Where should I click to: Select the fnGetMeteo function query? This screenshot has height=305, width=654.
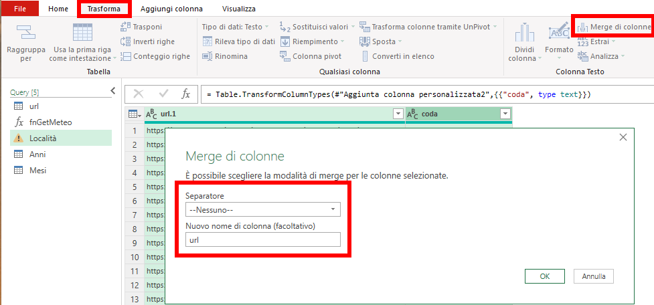click(61, 122)
